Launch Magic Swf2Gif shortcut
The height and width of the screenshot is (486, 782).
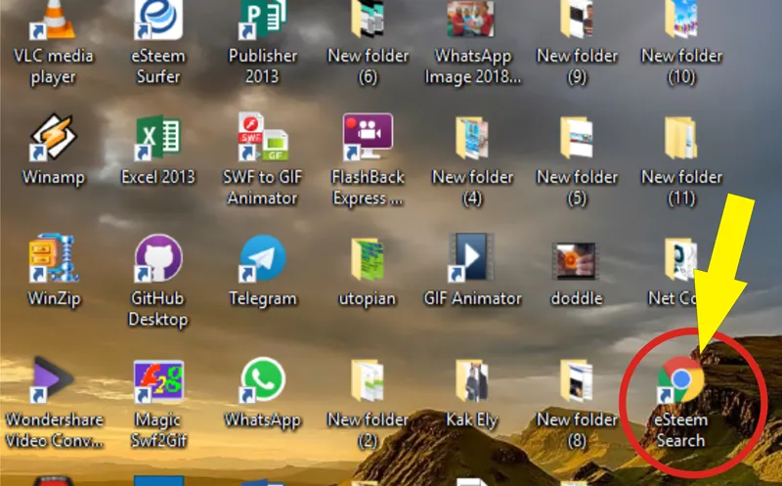point(158,380)
